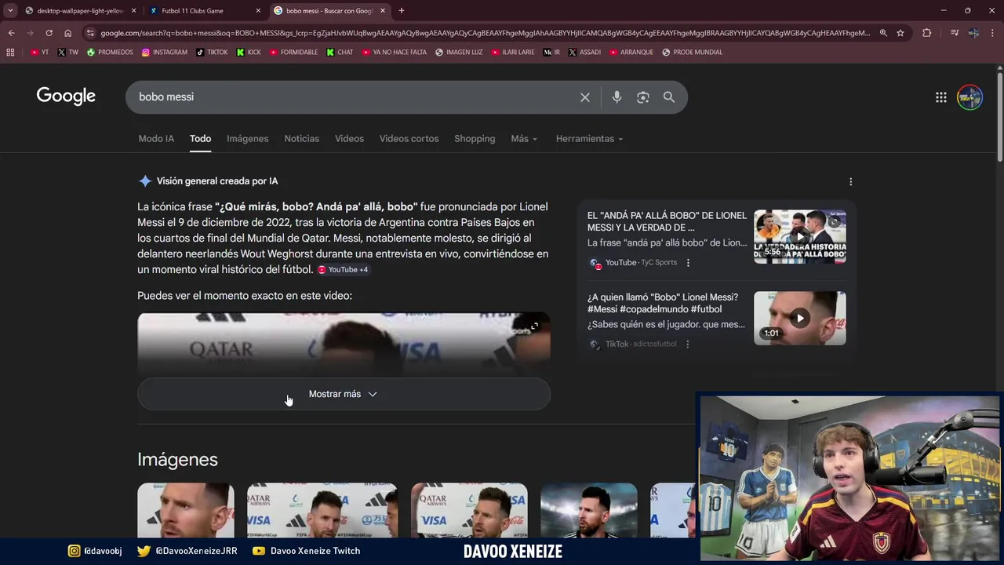
Task: Open browser extensions puzzle icon
Action: pyautogui.click(x=927, y=33)
